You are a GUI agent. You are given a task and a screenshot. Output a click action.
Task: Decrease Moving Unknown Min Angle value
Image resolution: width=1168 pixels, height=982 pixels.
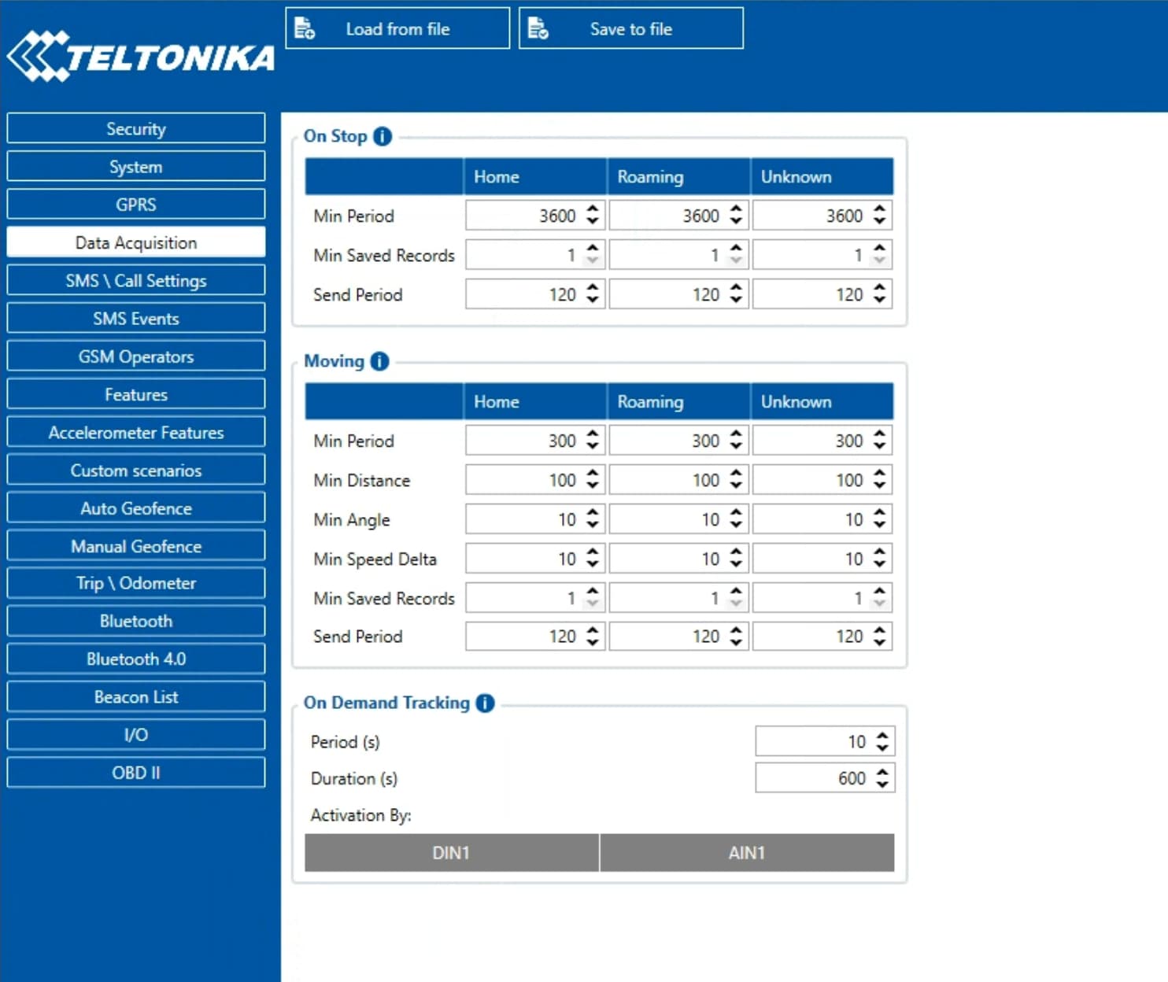pyautogui.click(x=879, y=526)
